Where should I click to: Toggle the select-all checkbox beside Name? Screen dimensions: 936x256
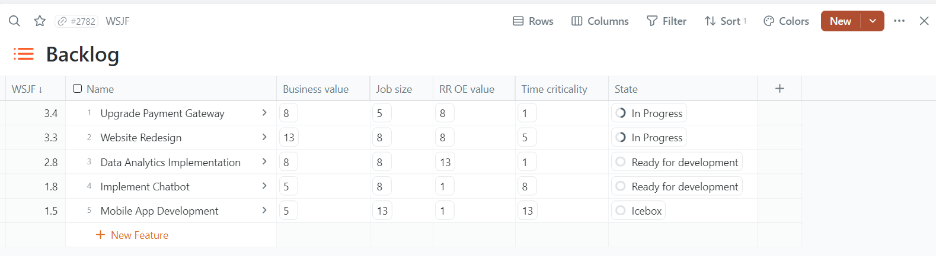click(x=78, y=89)
